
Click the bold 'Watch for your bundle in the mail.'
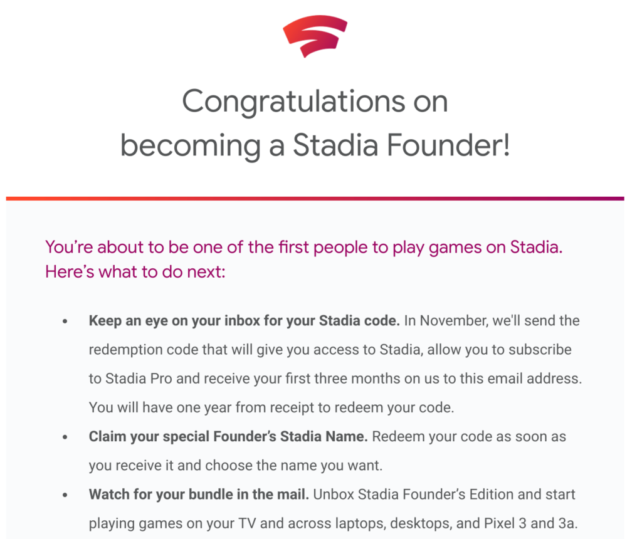click(199, 495)
